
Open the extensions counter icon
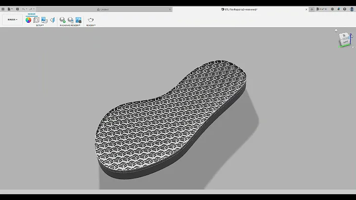tap(321, 9)
